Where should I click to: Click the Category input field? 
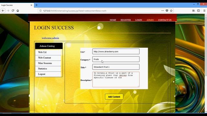[x=116, y=59]
